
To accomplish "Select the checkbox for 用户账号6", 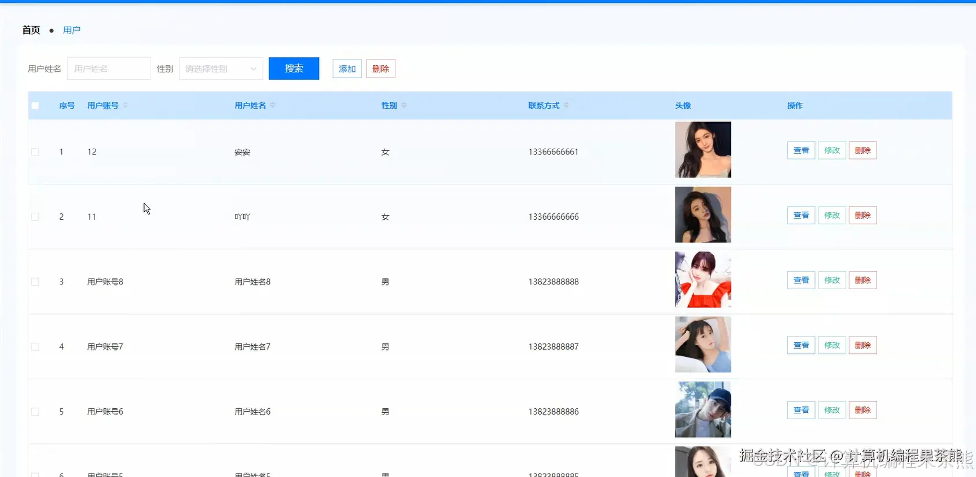I will point(35,412).
